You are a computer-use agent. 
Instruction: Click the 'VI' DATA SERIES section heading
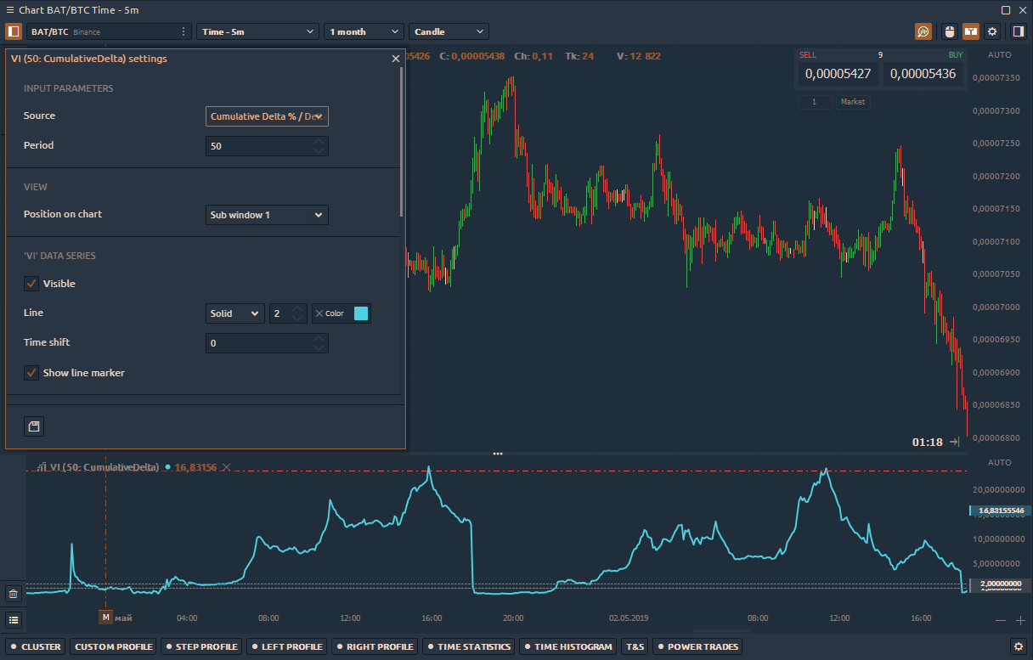tap(59, 256)
